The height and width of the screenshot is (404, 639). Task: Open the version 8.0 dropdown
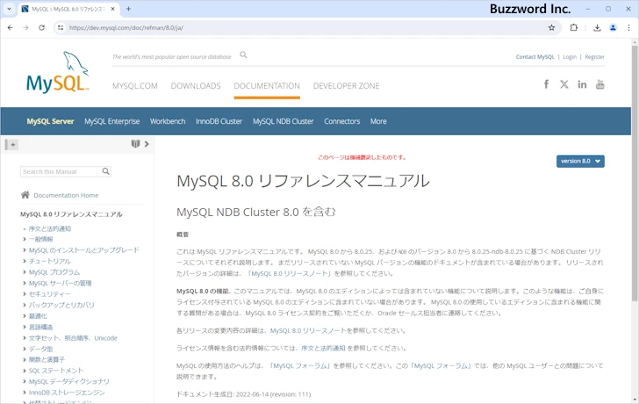click(580, 161)
